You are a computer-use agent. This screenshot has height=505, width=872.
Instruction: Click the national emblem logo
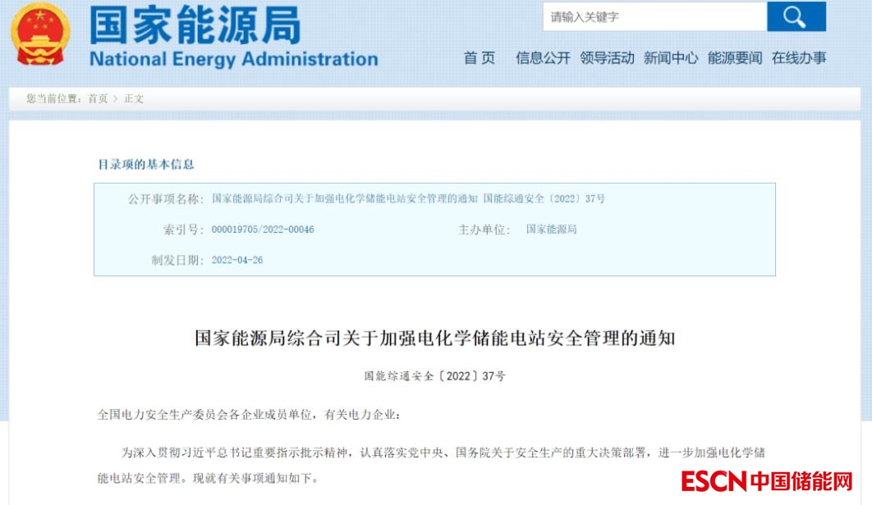click(40, 35)
